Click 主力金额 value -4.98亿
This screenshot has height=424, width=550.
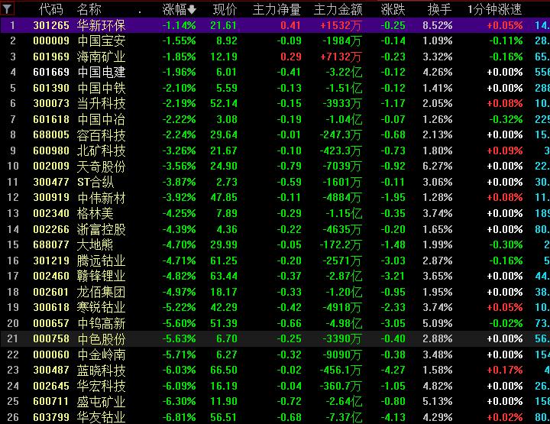(344, 323)
